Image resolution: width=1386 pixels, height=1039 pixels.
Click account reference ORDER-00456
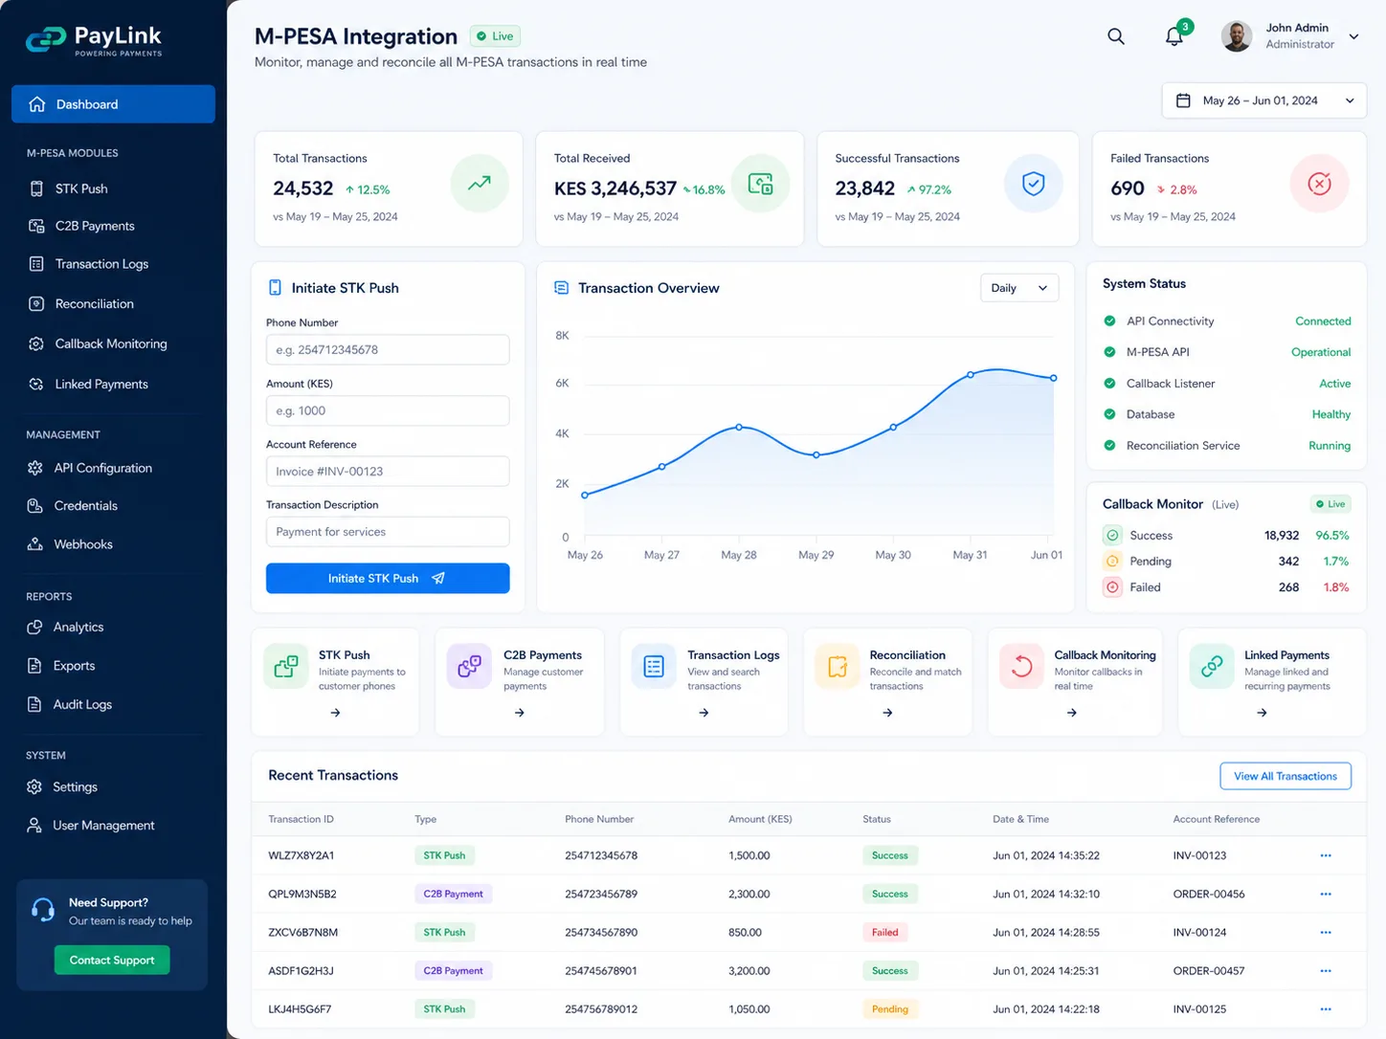tap(1209, 894)
